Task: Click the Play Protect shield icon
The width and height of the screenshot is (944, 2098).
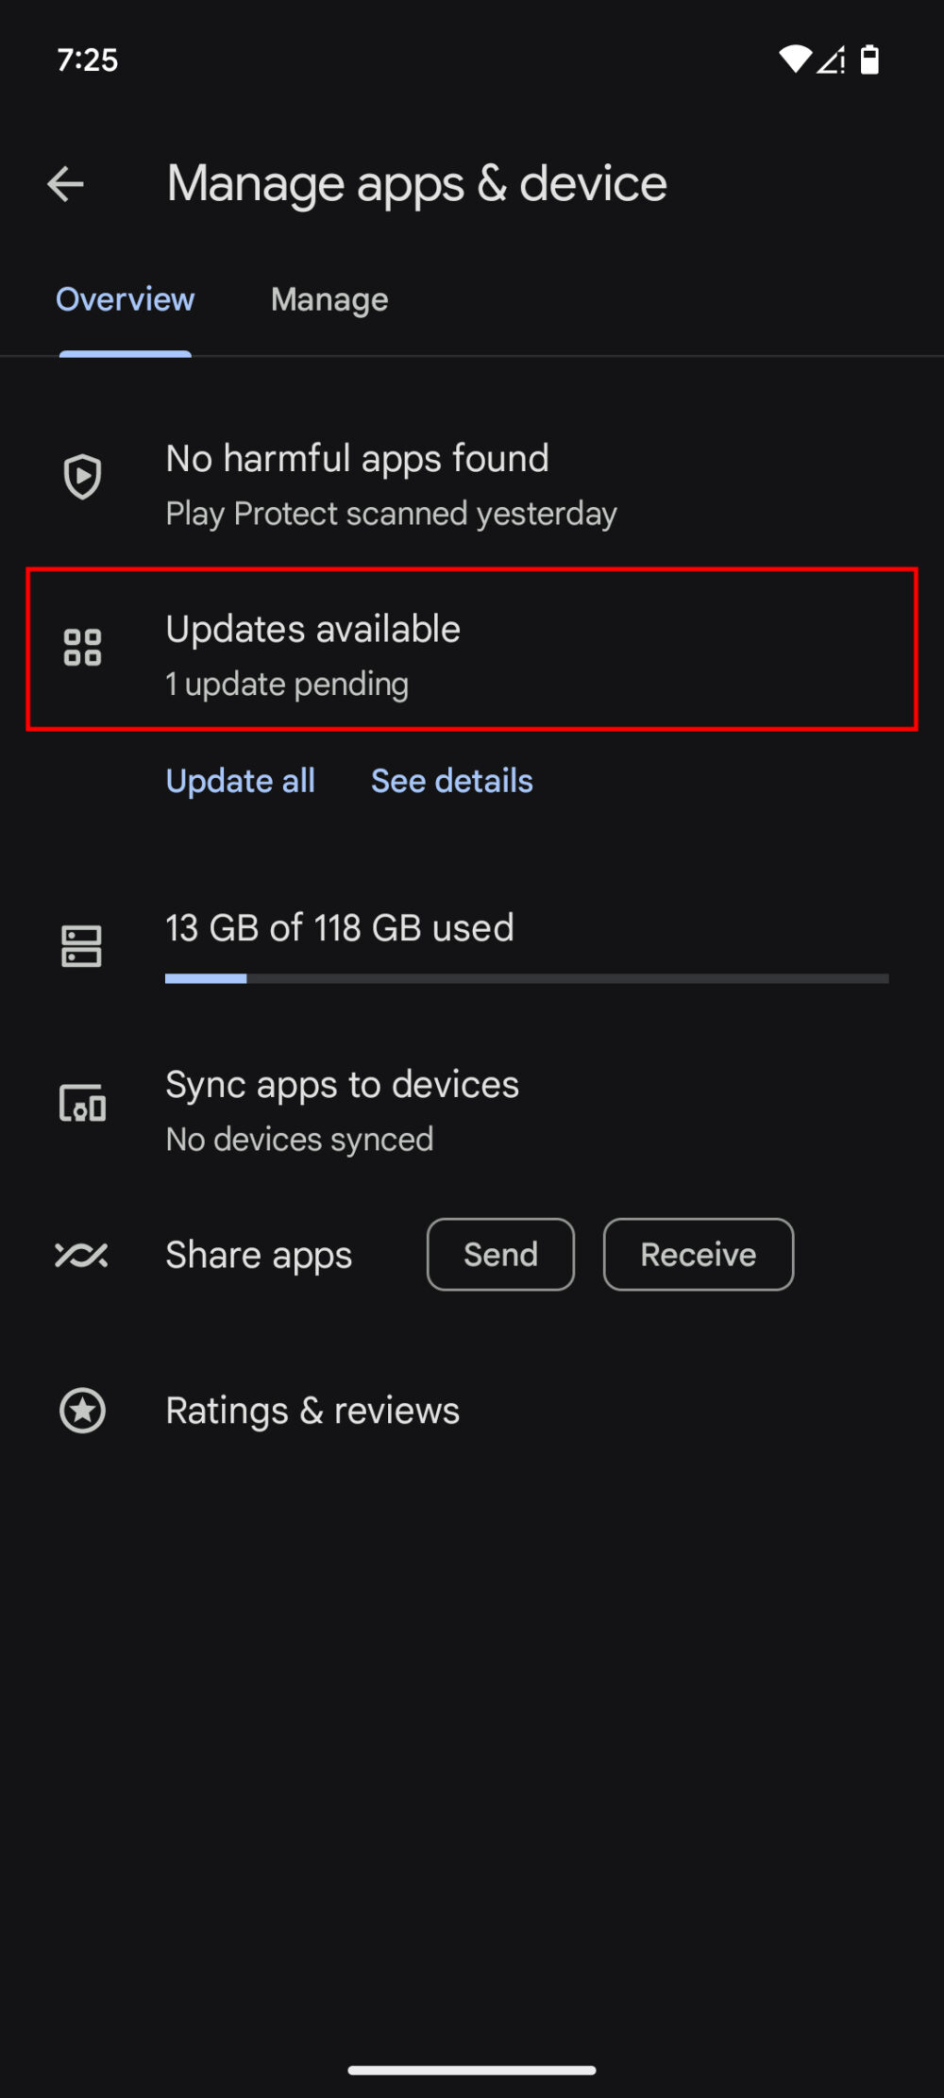Action: 82,475
